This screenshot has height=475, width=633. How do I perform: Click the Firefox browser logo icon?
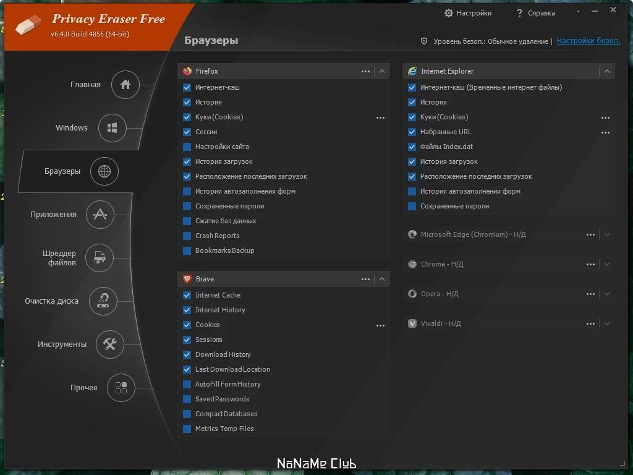(187, 71)
